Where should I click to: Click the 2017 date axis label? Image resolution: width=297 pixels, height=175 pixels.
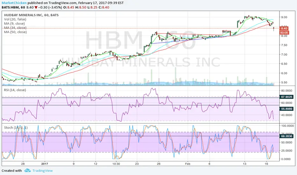(45, 164)
